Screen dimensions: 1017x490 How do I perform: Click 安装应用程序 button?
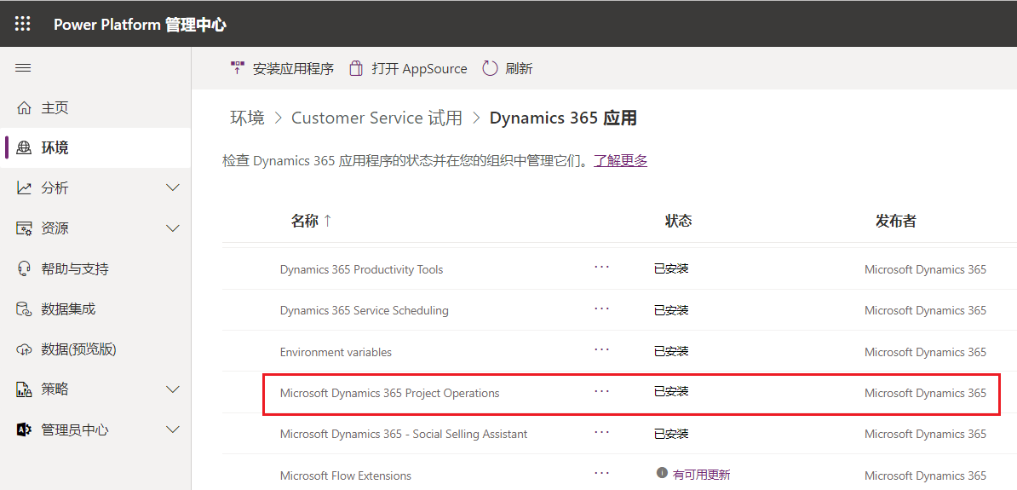coord(282,68)
